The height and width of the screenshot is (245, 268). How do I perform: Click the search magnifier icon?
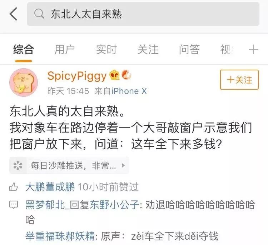click(39, 14)
